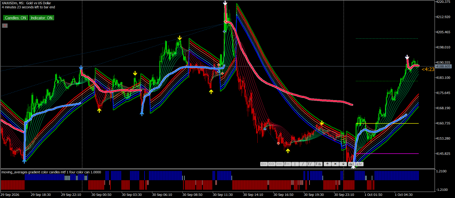The height and width of the screenshot is (198, 455).
Task: Click time label 30 Sep 00:50
Action: 102,195
